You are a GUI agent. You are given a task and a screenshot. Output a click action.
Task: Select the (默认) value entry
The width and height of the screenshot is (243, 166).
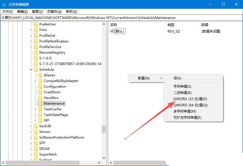[120, 31]
